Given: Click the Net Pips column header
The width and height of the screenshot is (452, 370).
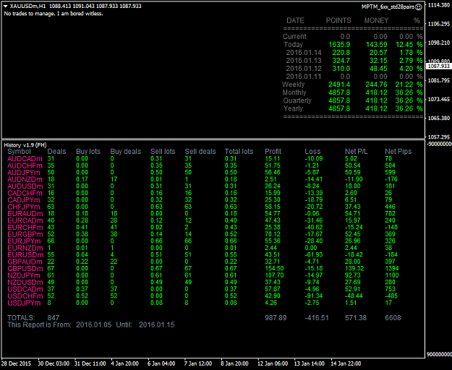Looking at the screenshot, I should [x=398, y=152].
